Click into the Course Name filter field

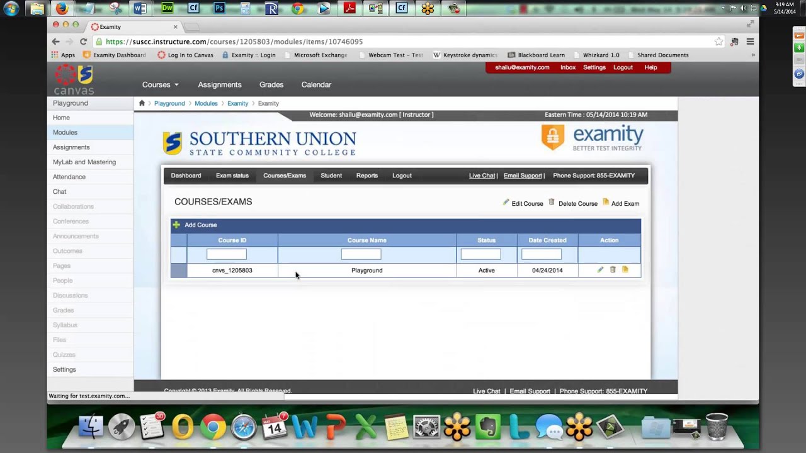(361, 254)
